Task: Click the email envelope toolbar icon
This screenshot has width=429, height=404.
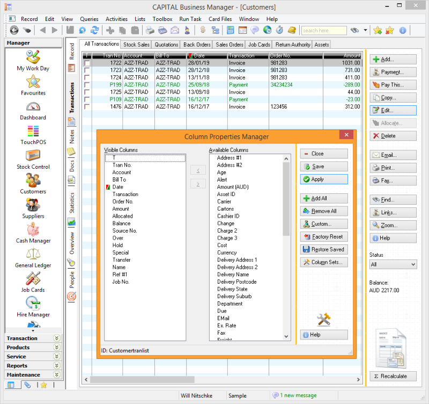Action: coord(175,30)
